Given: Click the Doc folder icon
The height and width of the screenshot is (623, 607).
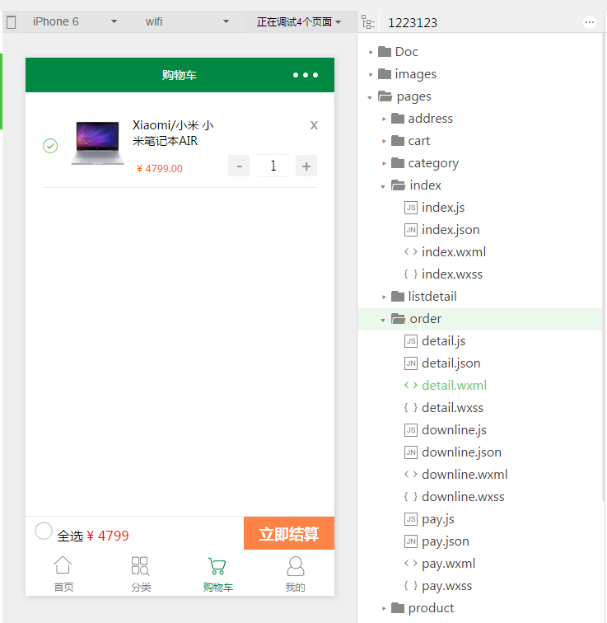Looking at the screenshot, I should tap(385, 51).
